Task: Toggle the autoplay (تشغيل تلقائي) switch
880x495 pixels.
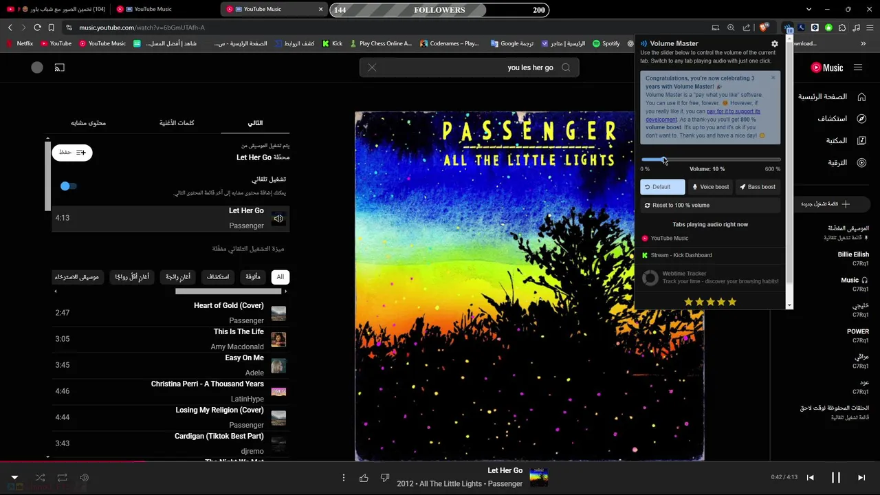Action: point(67,186)
